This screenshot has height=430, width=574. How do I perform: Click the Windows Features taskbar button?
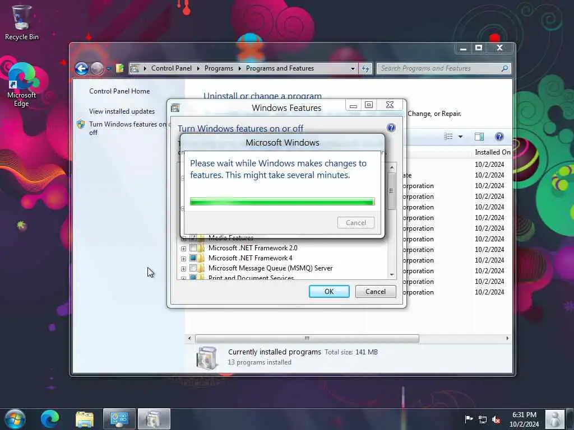tap(154, 419)
